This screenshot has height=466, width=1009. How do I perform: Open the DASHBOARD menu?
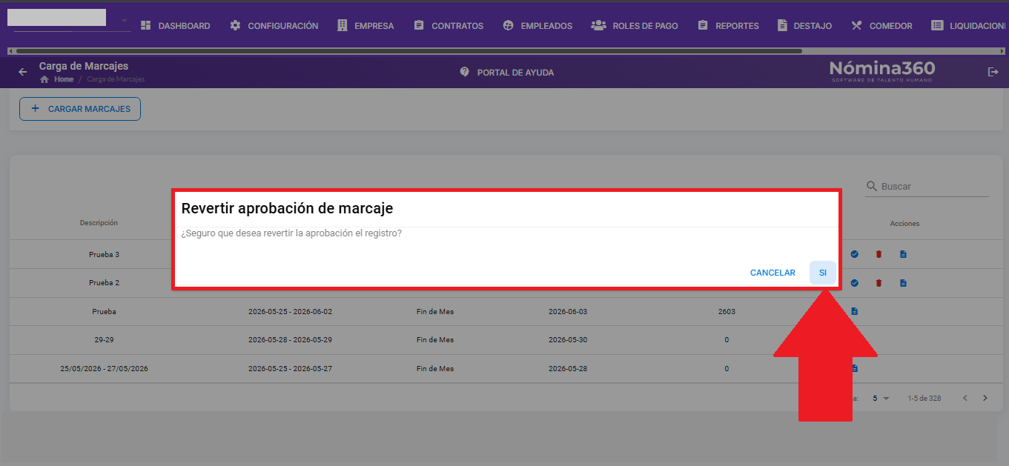click(175, 26)
